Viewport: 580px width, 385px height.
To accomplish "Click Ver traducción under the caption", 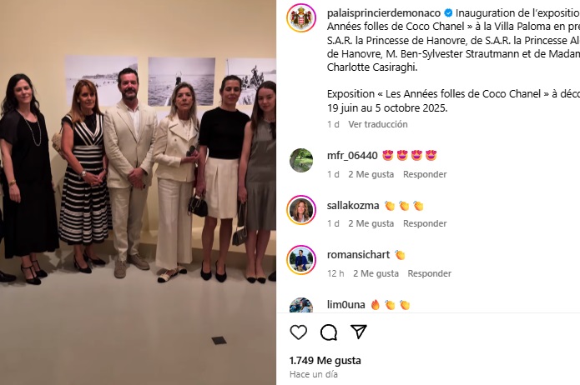I will (378, 124).
